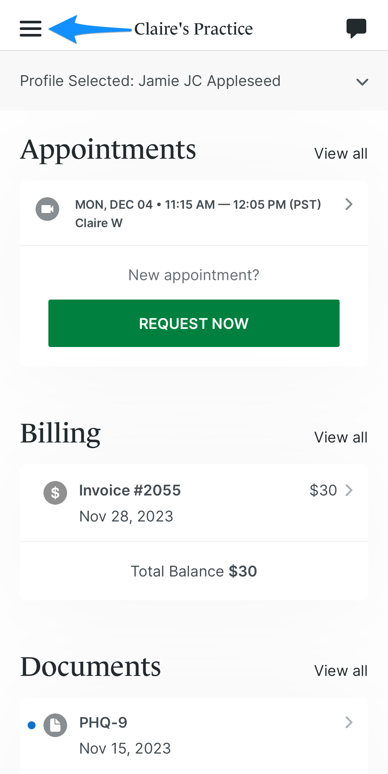Viewport: 388px width, 774px height.
Task: Click the blue unread dot beside PHQ-9
Action: [x=32, y=725]
